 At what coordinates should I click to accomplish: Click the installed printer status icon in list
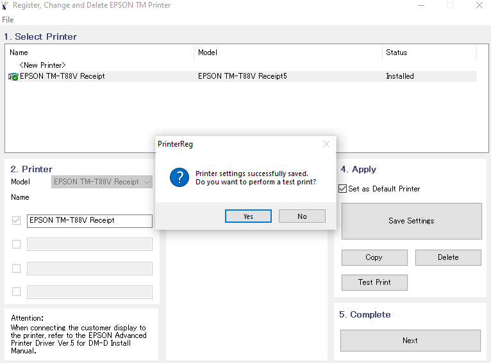[x=13, y=77]
